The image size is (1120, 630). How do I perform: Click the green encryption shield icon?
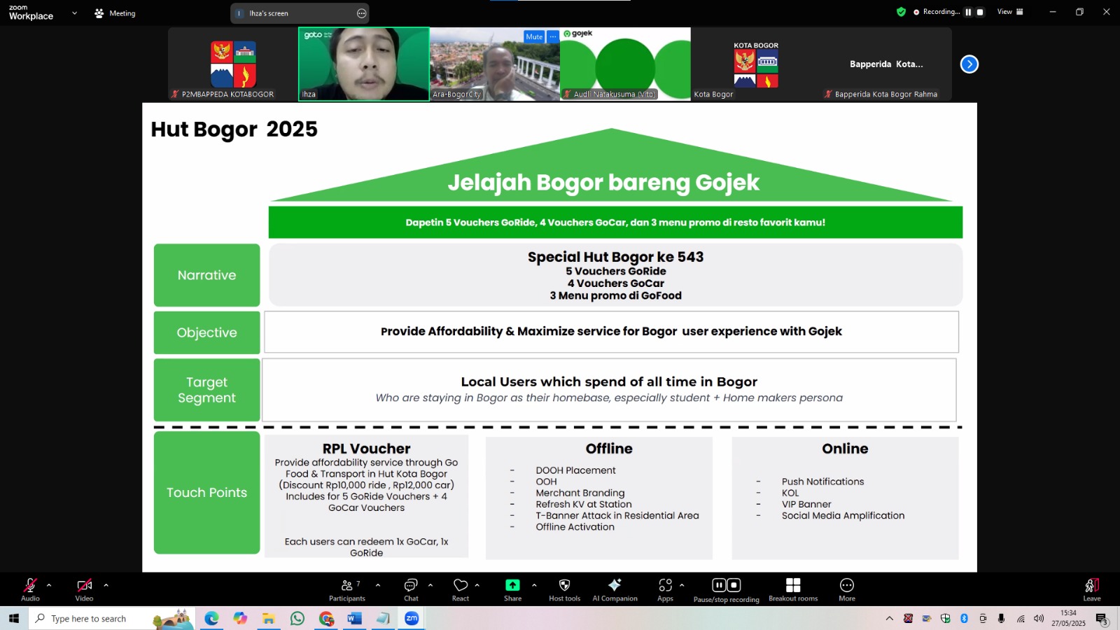[x=901, y=12]
